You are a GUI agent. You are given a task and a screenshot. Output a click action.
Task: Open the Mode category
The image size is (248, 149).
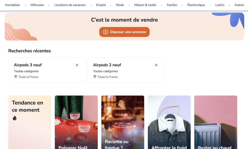coord(120,5)
